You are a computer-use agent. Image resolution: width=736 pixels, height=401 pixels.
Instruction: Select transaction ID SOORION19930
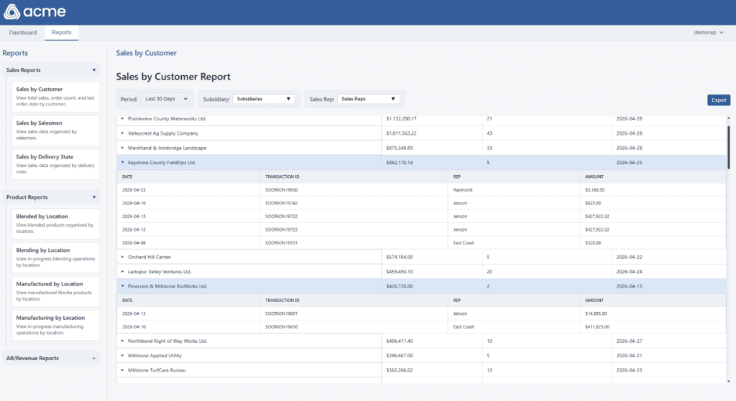(281, 189)
